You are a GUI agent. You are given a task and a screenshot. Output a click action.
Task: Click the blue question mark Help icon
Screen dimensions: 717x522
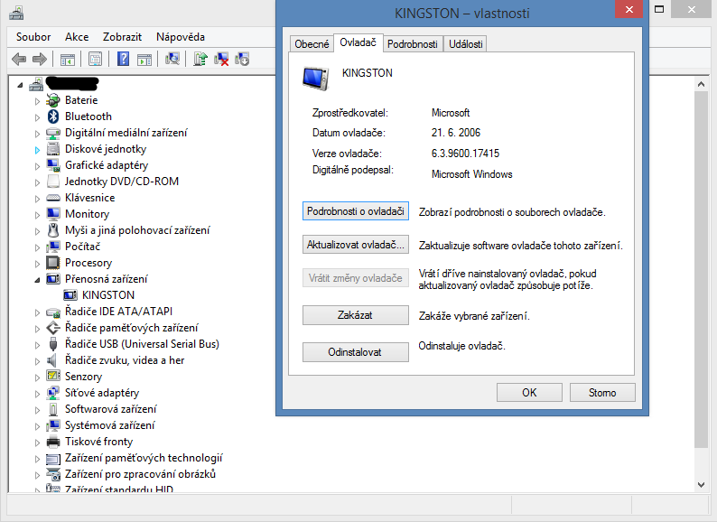[x=123, y=59]
